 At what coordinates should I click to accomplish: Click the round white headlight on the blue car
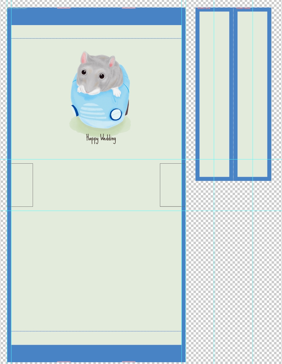[116, 114]
